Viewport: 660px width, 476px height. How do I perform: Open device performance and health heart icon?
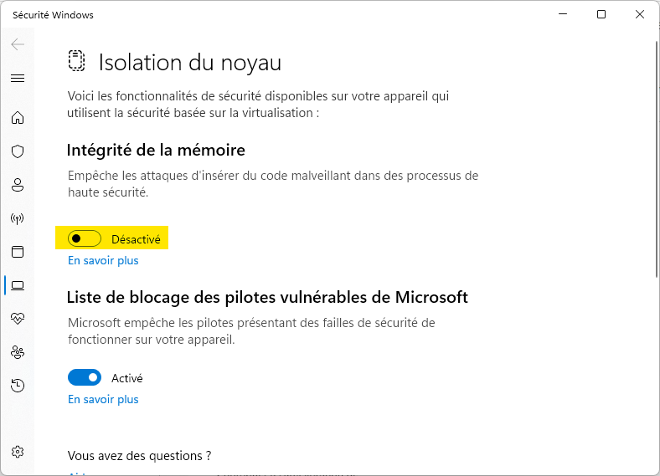click(x=18, y=319)
